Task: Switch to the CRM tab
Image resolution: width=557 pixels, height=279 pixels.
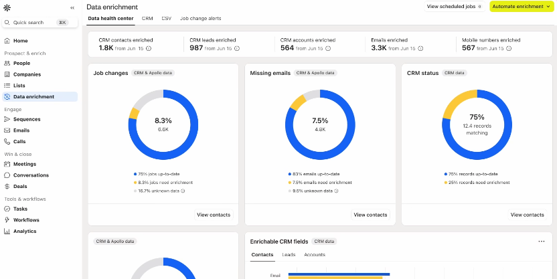Action: (147, 19)
